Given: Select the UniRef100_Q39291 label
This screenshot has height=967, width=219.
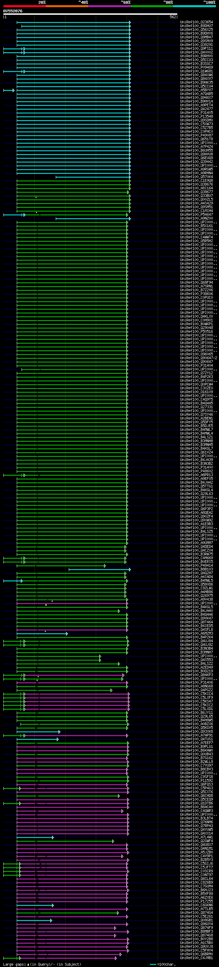Looking at the screenshot, I should [x=196, y=45].
